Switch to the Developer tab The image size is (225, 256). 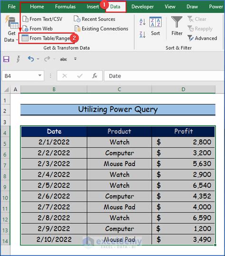tap(142, 7)
